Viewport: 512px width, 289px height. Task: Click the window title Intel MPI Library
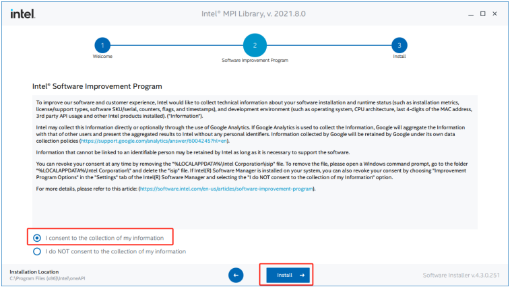point(253,13)
